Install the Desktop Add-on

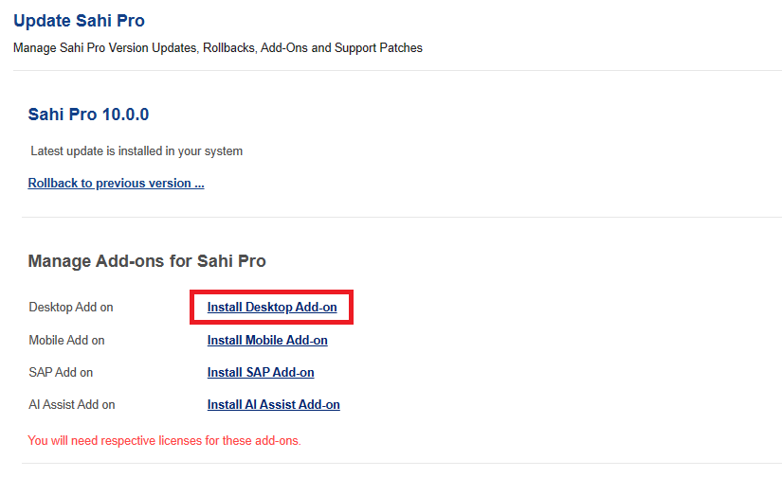pos(272,308)
